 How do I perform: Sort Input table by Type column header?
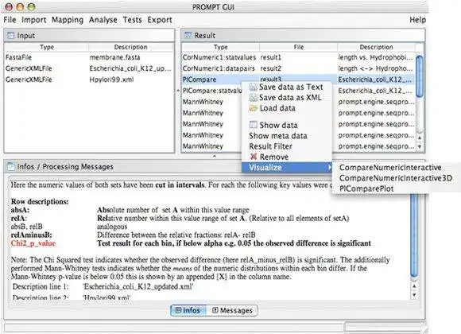point(46,47)
